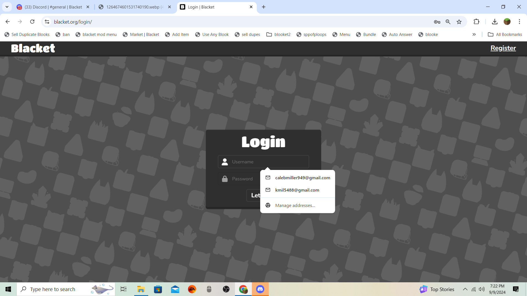Expand hidden bookmarks overflow chevron
527x296 pixels.
(x=474, y=35)
